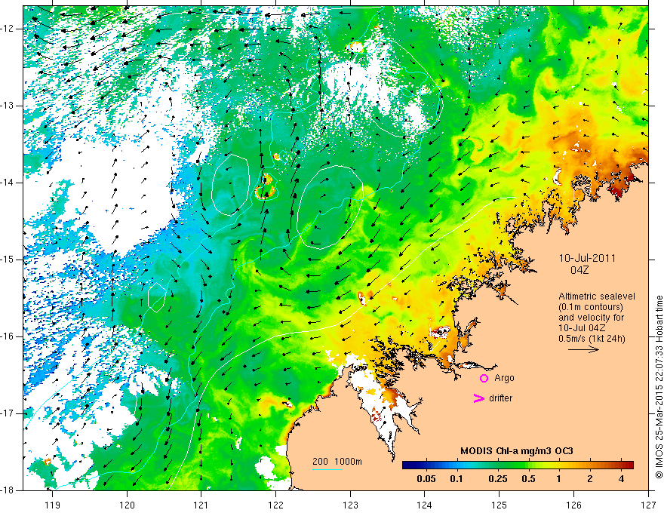Click the colorbar tick value 4
The image size is (664, 513).
(621, 479)
